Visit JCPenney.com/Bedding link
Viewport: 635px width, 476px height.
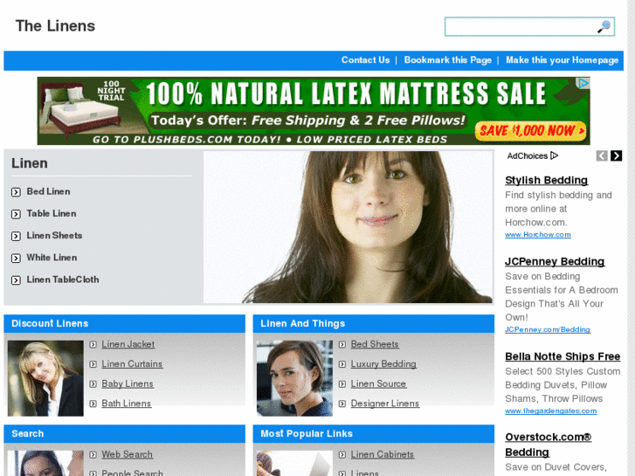coord(548,329)
